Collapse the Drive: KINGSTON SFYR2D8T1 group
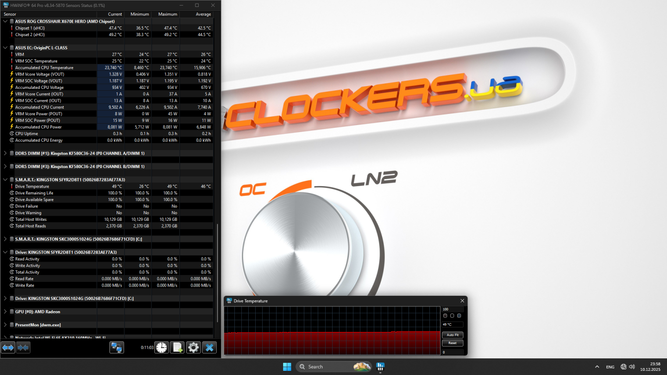Screen dimensions: 667x375 point(5,252)
